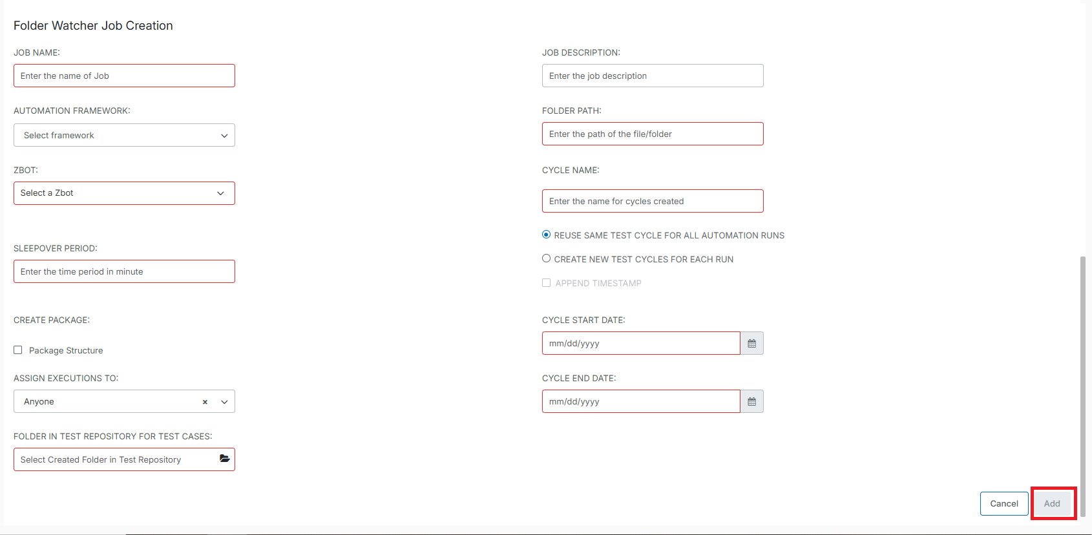Focus the Cycle Name input field
Image resolution: width=1092 pixels, height=535 pixels.
pyautogui.click(x=653, y=201)
